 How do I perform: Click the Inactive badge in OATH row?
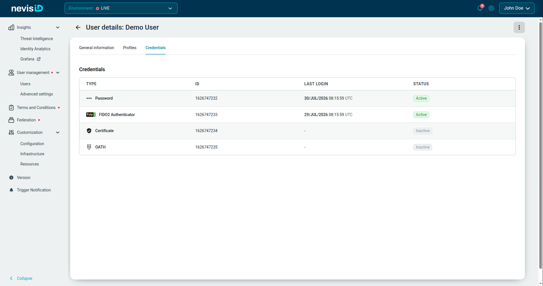coord(423,147)
